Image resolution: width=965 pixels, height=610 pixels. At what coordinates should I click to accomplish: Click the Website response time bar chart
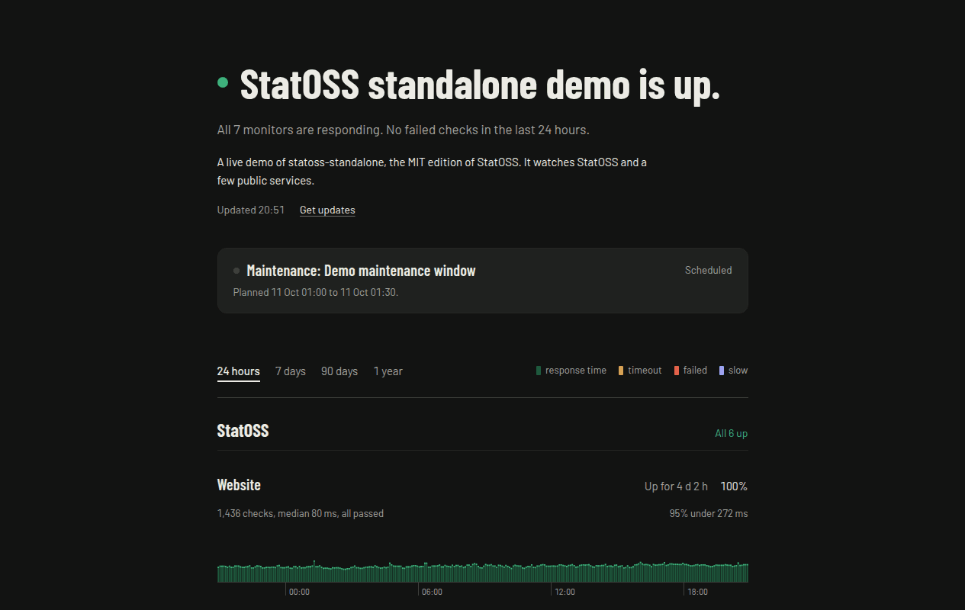(482, 572)
